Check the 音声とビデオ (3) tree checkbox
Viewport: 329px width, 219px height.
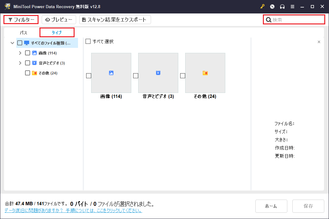(28, 63)
